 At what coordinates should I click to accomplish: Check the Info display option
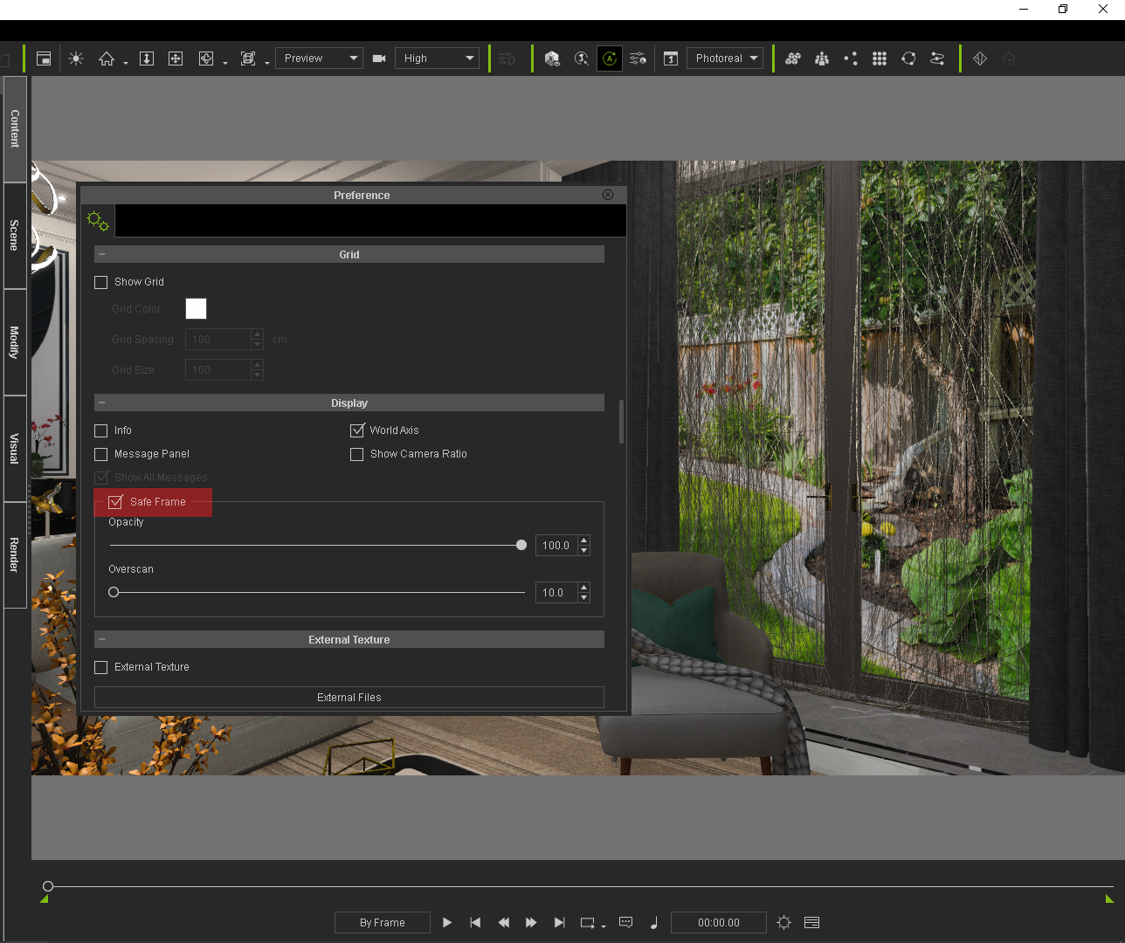pyautogui.click(x=101, y=430)
